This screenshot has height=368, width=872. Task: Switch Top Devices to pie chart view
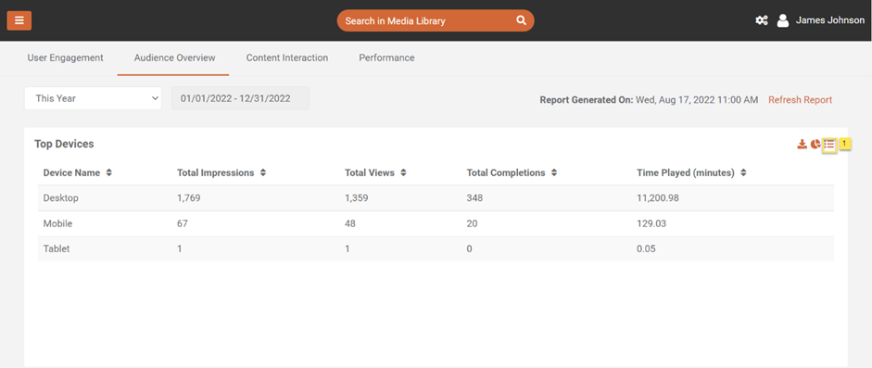[815, 145]
